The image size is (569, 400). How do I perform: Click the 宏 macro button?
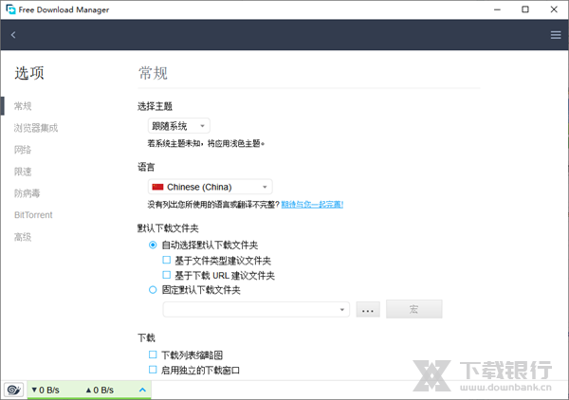coord(414,309)
